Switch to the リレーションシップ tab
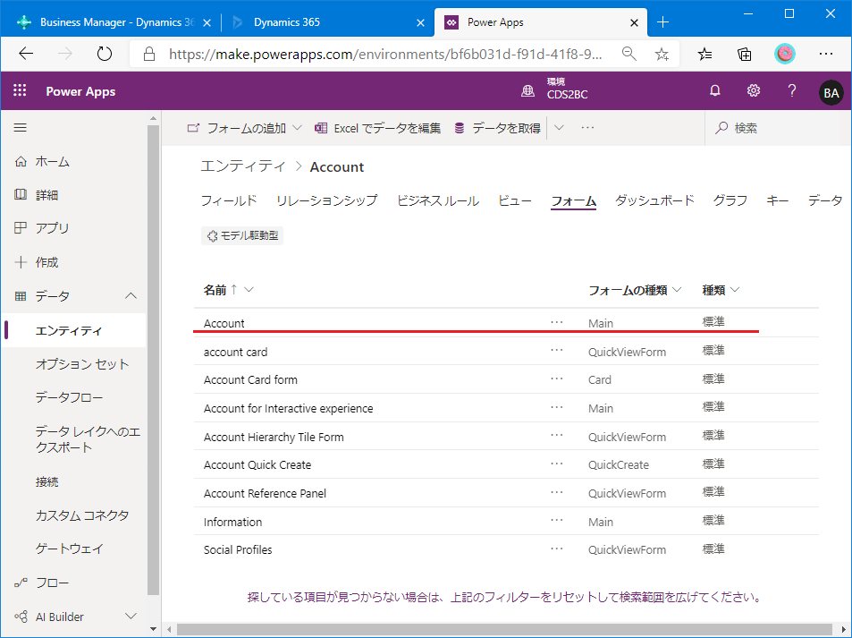 pos(326,200)
